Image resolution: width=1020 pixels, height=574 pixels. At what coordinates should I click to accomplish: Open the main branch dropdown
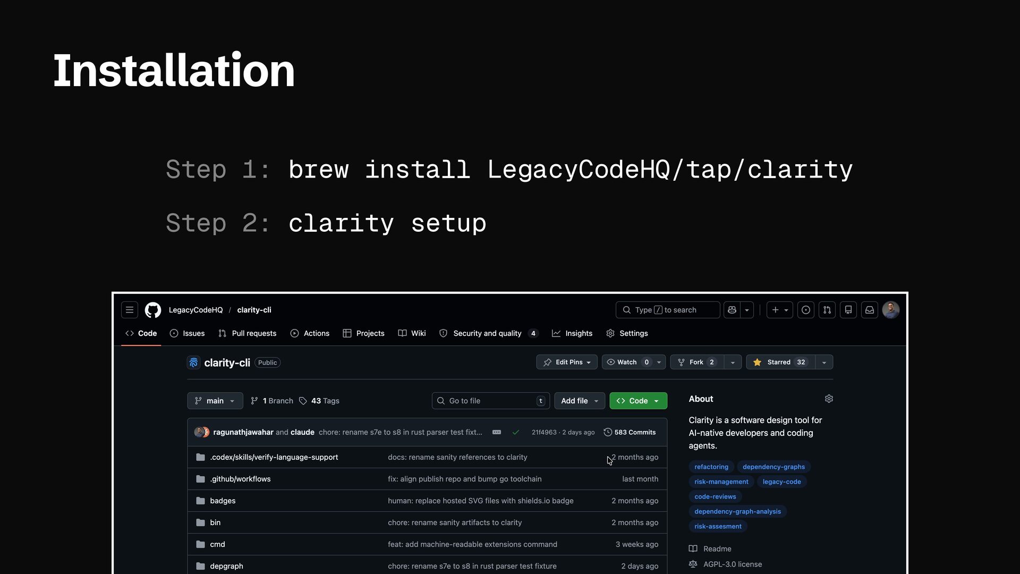[215, 401]
